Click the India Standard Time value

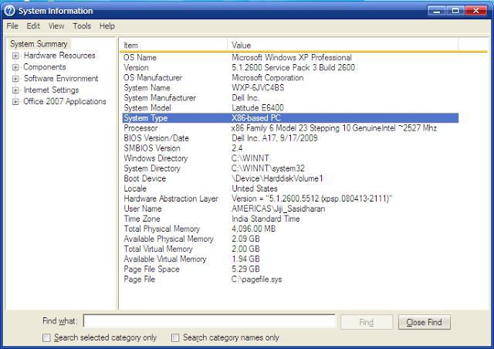tap(266, 219)
